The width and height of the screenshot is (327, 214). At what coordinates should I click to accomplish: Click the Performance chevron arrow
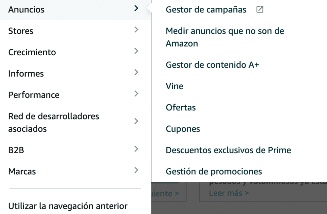136,94
